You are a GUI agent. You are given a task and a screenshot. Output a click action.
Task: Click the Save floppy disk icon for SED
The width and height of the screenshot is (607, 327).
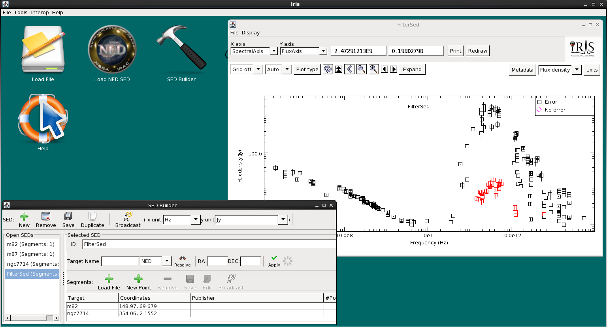tap(68, 217)
